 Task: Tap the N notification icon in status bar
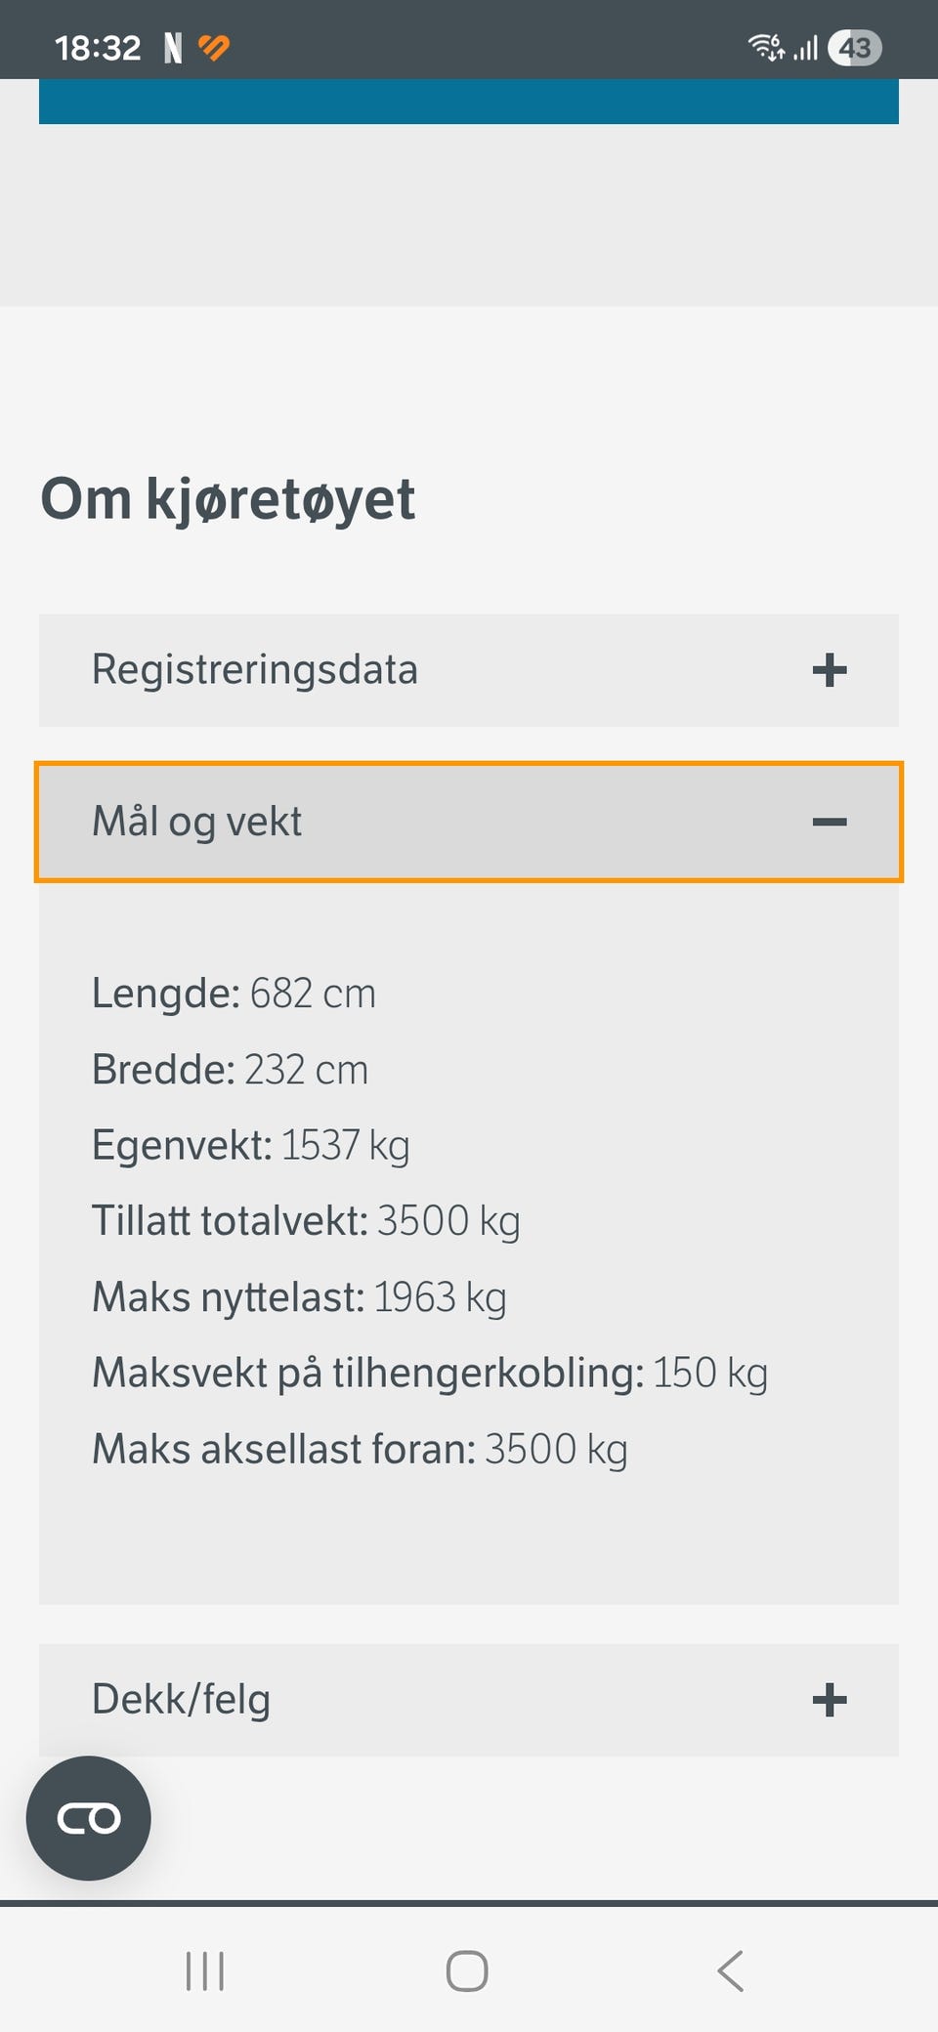(x=173, y=48)
